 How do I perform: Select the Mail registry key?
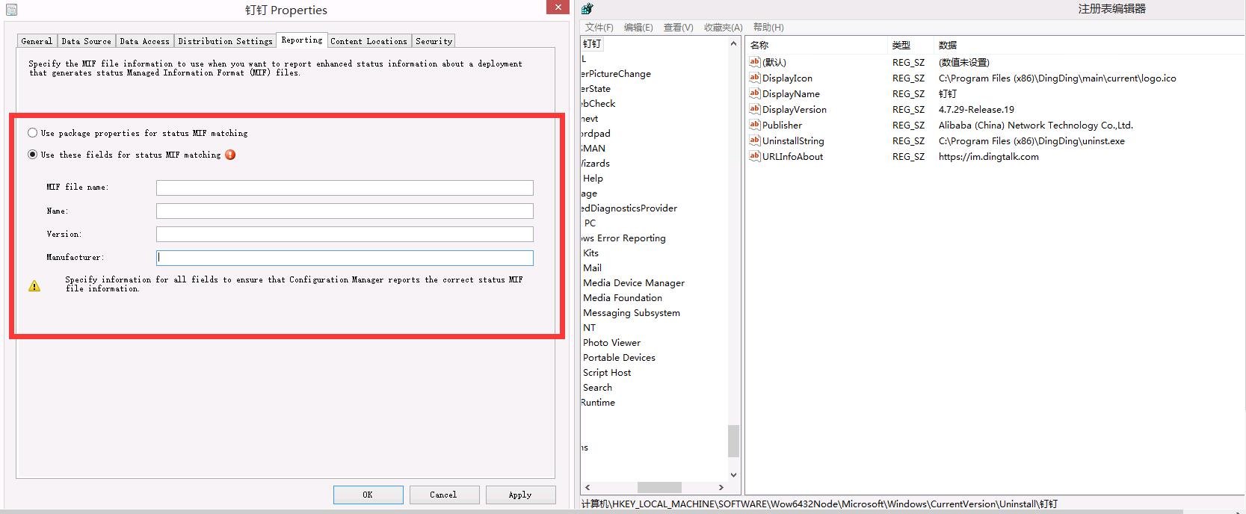coord(592,268)
